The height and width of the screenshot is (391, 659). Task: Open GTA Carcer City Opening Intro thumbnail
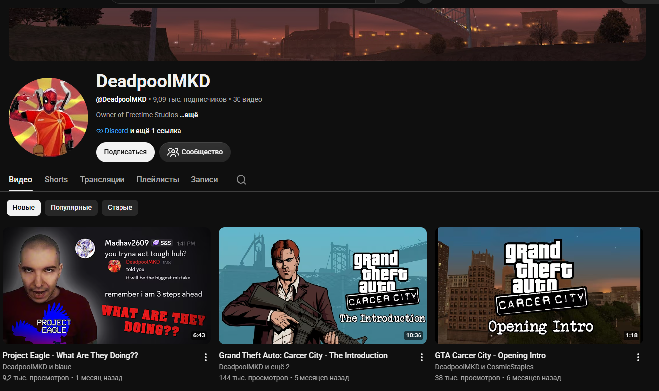click(x=539, y=286)
